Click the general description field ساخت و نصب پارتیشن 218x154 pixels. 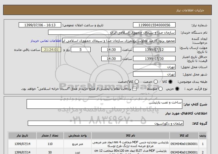click(x=104, y=104)
